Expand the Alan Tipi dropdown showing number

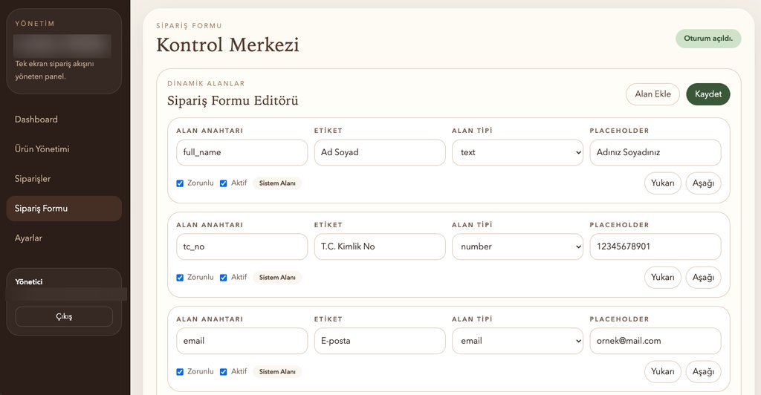[517, 247]
